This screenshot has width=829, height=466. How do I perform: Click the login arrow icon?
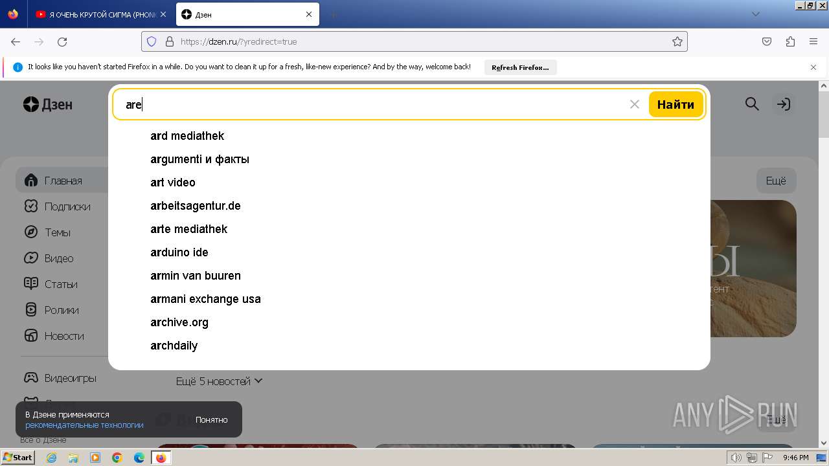click(x=784, y=104)
